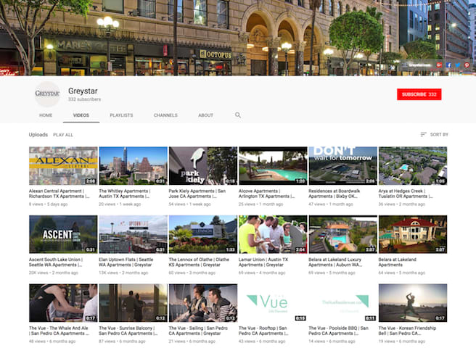476x348 pixels.
Task: Click the Greystar channel name
Action: [x=83, y=91]
